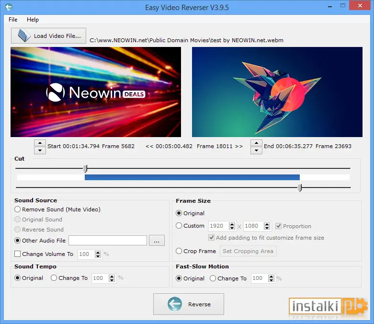This screenshot has height=324, width=374.
Task: Decrease frame height with down arrow
Action: coord(267,228)
